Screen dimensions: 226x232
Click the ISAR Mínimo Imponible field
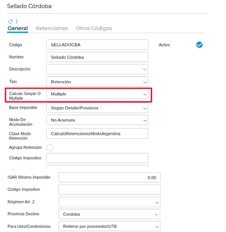pyautogui.click(x=110, y=177)
